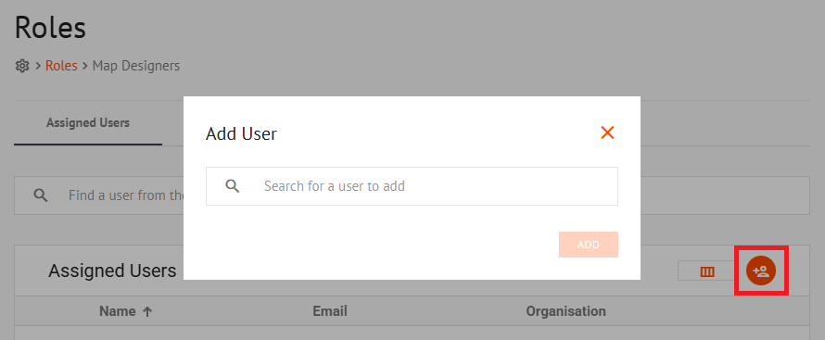This screenshot has width=825, height=340.
Task: Click the Add User dialog title
Action: coord(241,134)
